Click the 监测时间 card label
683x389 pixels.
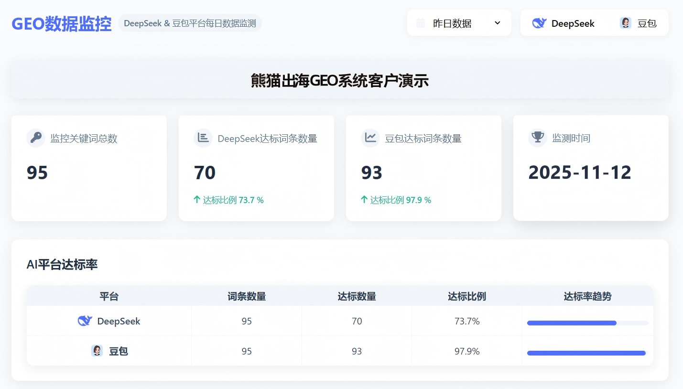tap(571, 138)
